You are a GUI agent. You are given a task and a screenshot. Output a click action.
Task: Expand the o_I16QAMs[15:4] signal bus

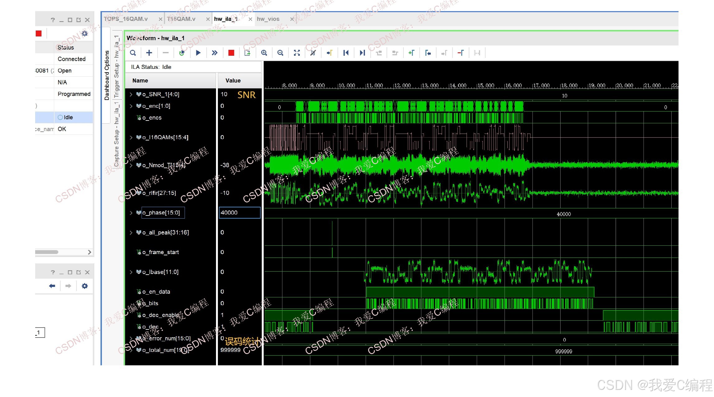131,137
